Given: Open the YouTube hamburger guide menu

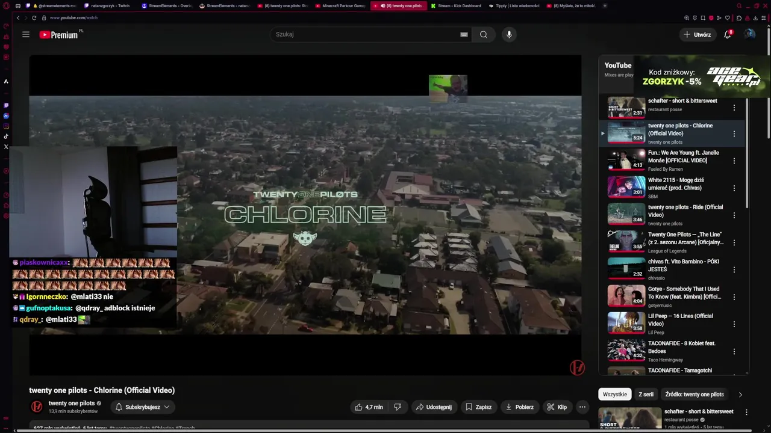Looking at the screenshot, I should [26, 34].
